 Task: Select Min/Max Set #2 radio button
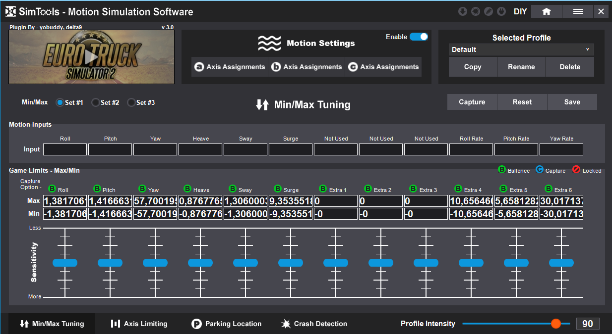[x=95, y=102]
